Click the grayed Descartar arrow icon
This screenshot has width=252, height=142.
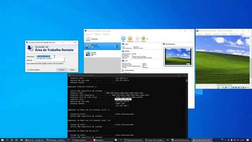tap(137, 39)
